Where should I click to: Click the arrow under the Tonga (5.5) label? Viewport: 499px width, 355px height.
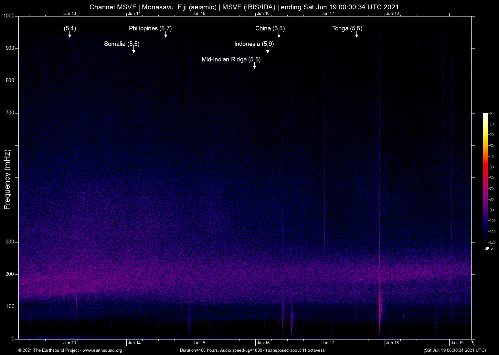(x=356, y=35)
